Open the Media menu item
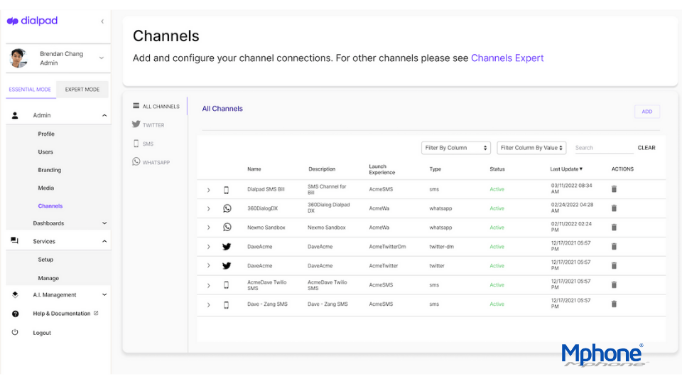The width and height of the screenshot is (682, 384). [45, 188]
